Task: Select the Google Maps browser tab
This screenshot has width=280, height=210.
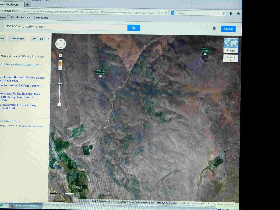Action: point(11,4)
